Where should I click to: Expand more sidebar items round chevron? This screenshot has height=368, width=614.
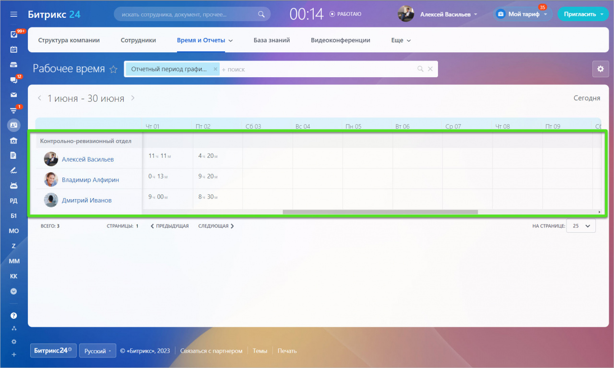[x=13, y=291]
